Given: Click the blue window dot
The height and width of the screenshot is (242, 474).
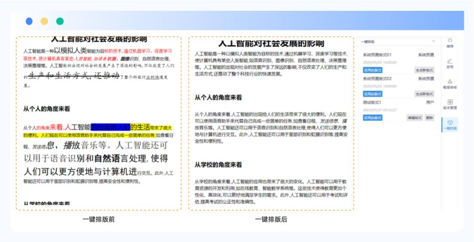Looking at the screenshot, I should click(29, 21).
